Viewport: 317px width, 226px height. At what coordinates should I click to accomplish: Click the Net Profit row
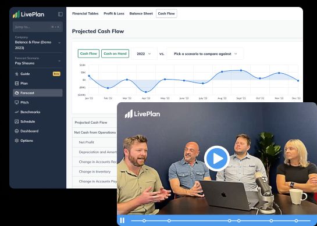click(x=95, y=142)
